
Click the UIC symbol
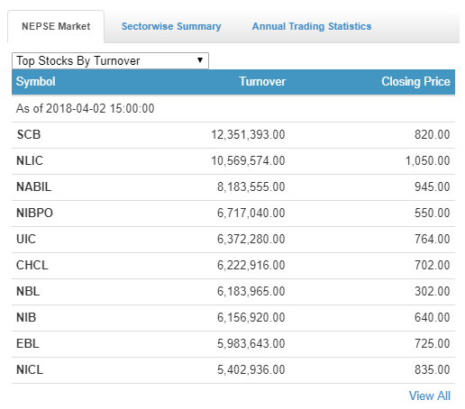[x=26, y=239]
